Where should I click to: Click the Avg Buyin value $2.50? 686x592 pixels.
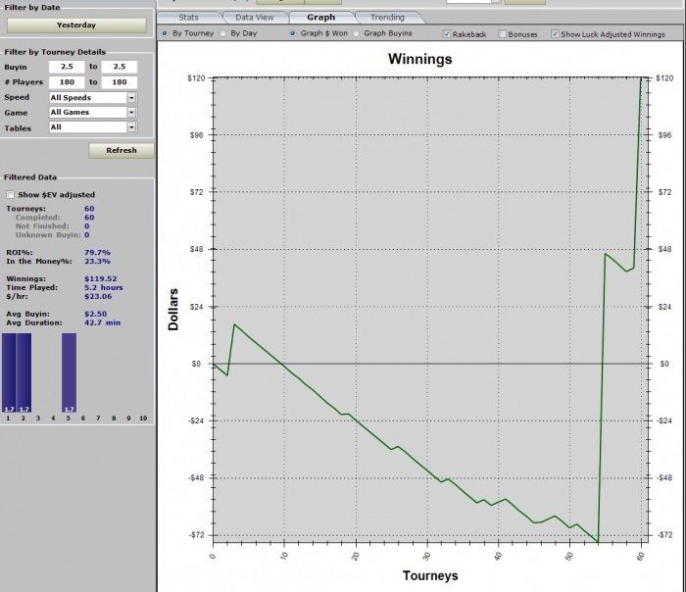pos(95,314)
